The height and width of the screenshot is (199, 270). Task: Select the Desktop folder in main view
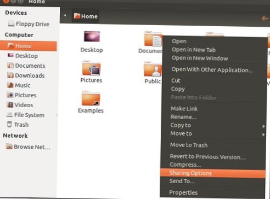(x=92, y=37)
